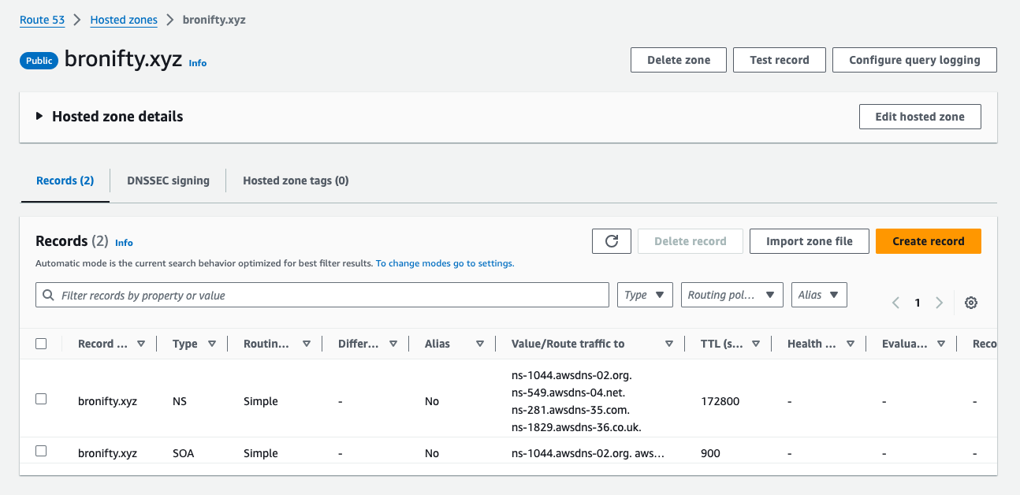Select the NS record checkbox
The height and width of the screenshot is (495, 1020).
(x=41, y=400)
